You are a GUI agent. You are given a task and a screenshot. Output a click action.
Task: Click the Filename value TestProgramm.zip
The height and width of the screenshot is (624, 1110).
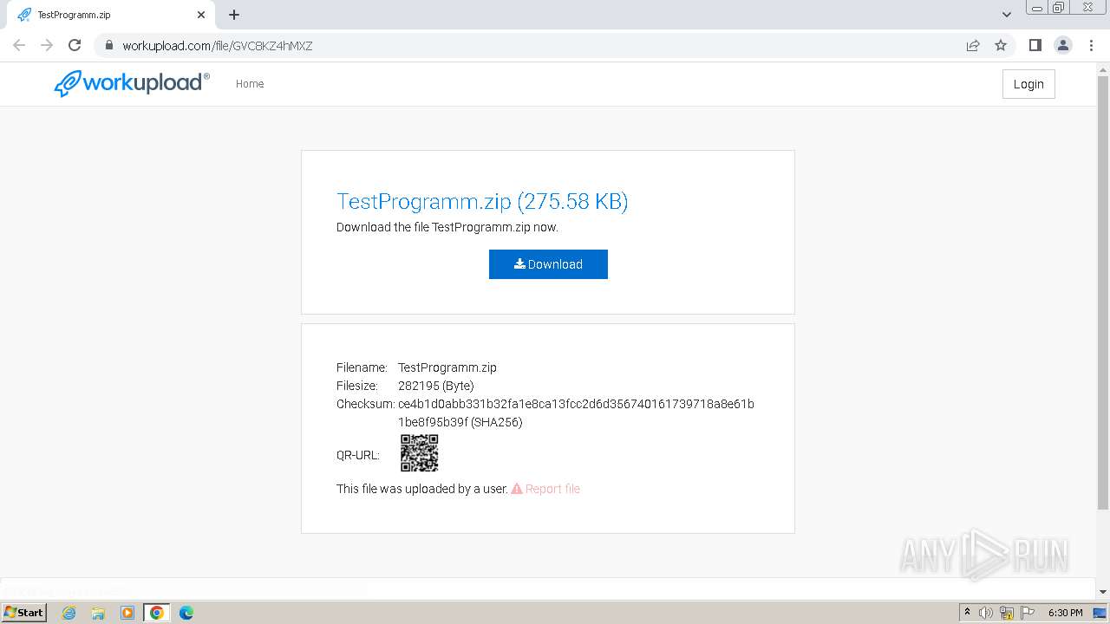[447, 367]
